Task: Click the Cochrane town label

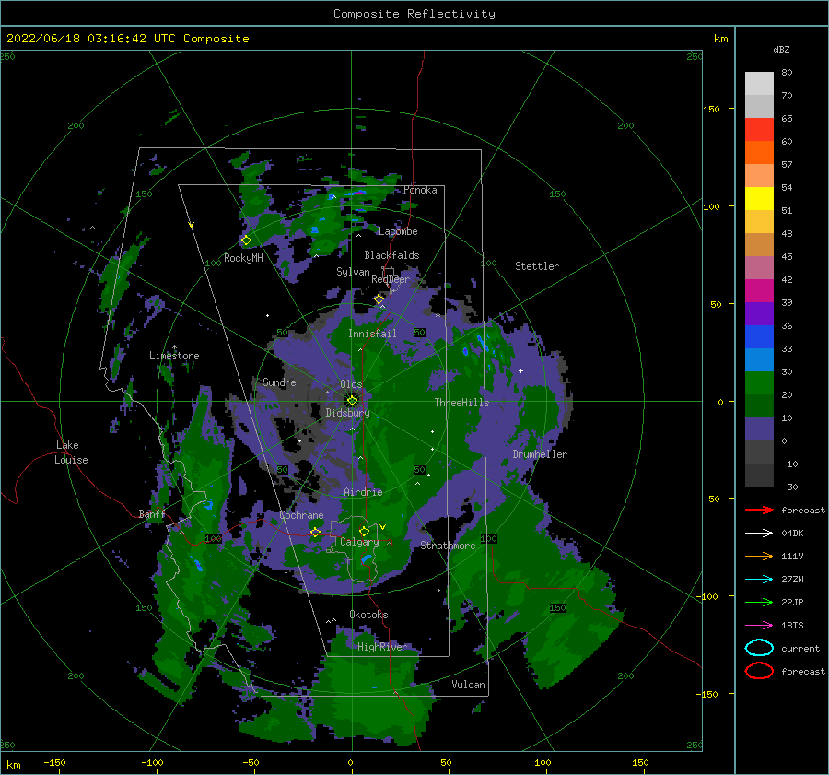Action: [x=301, y=515]
